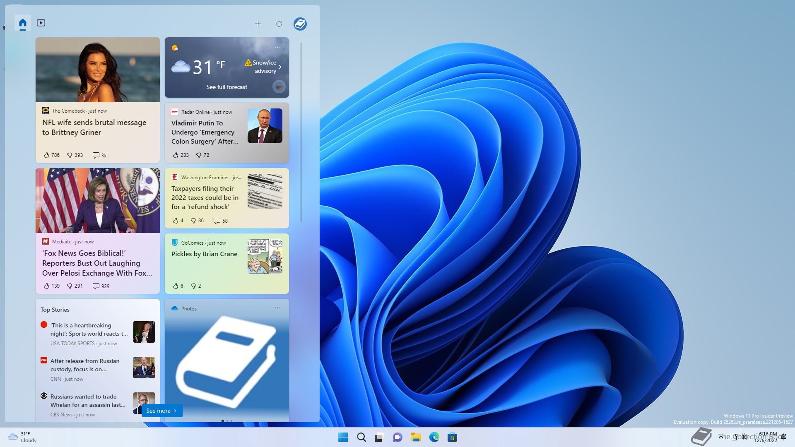Dislike the Taxpayers refund shock article

pyautogui.click(x=197, y=221)
